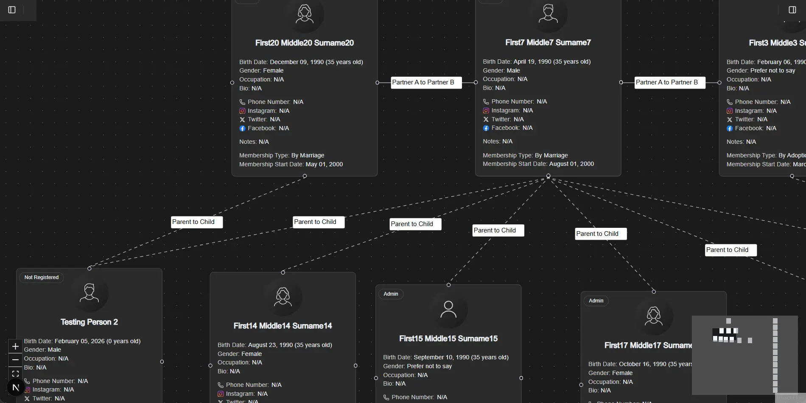Toggle the right sidebar panel icon
806x403 pixels.
793,10
